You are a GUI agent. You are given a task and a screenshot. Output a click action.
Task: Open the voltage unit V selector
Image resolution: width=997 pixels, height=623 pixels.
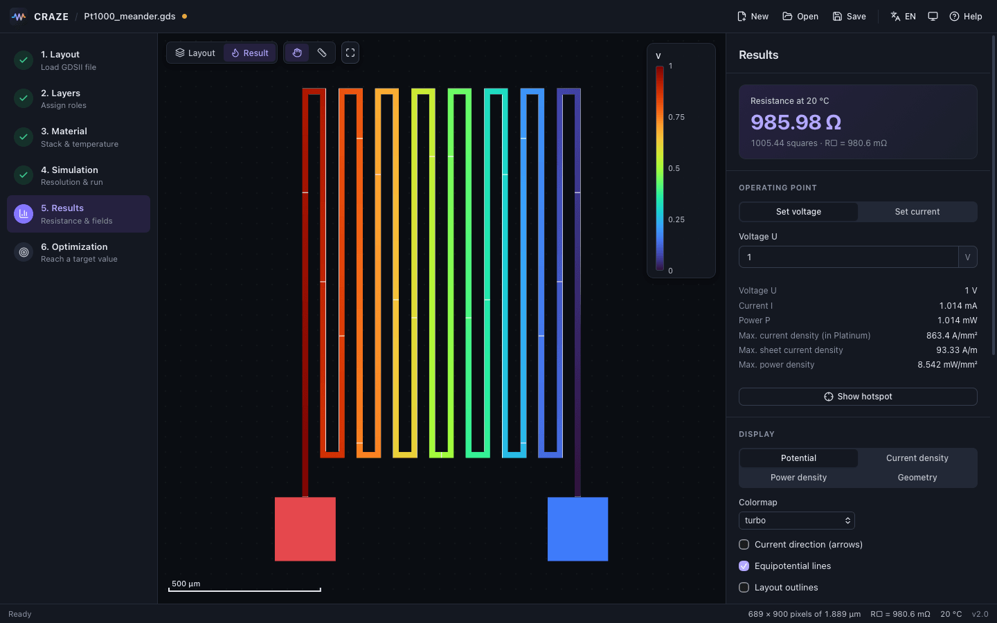pyautogui.click(x=968, y=257)
